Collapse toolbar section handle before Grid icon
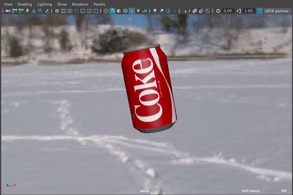Image resolution: width=293 pixels, height=195 pixels. tap(52, 11)
